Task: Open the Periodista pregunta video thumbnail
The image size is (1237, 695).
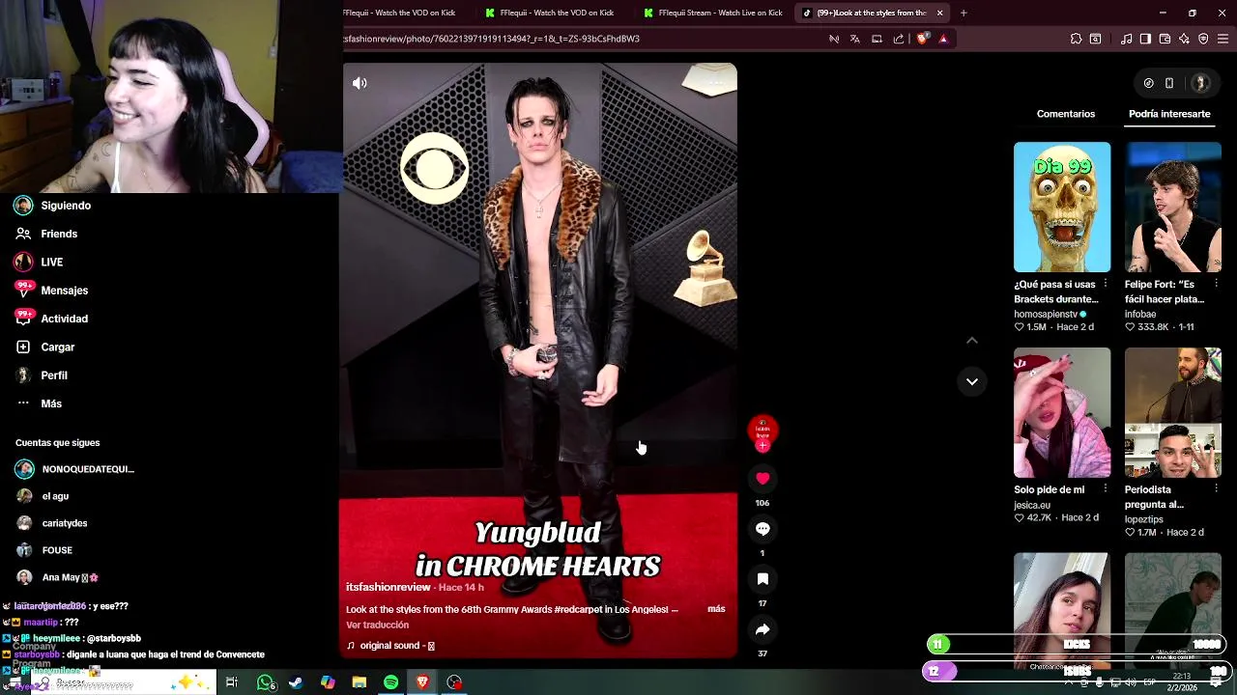Action: (x=1173, y=412)
